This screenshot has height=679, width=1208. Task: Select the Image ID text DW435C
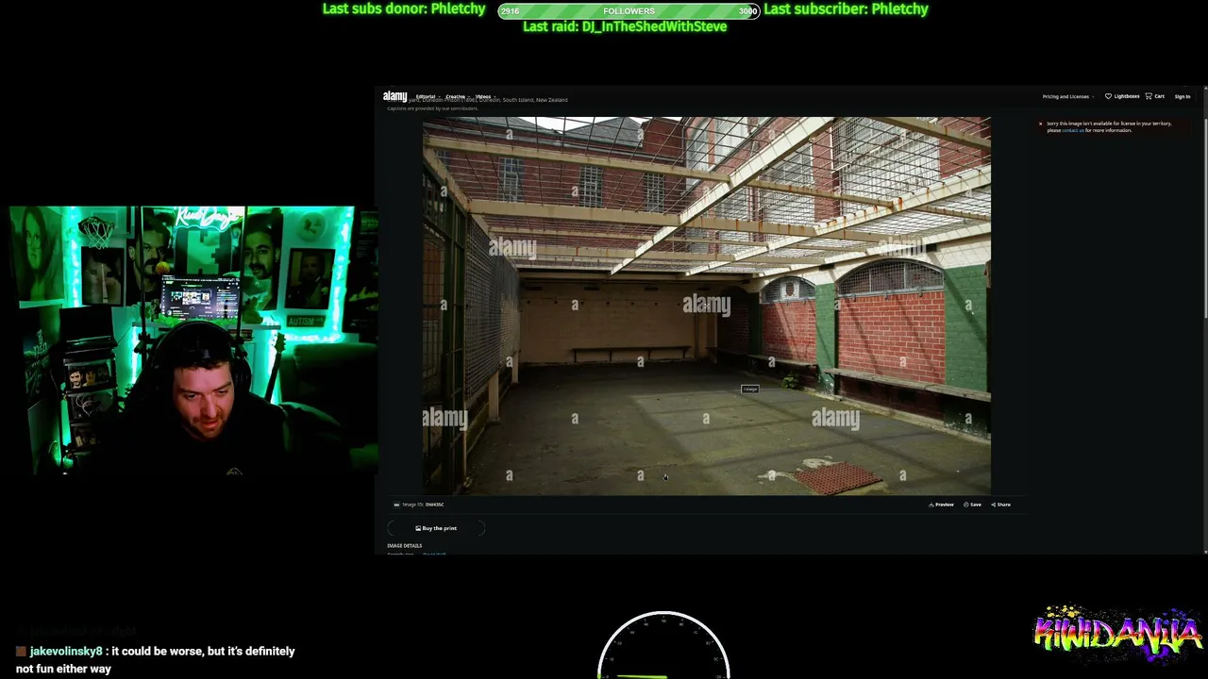(x=434, y=505)
